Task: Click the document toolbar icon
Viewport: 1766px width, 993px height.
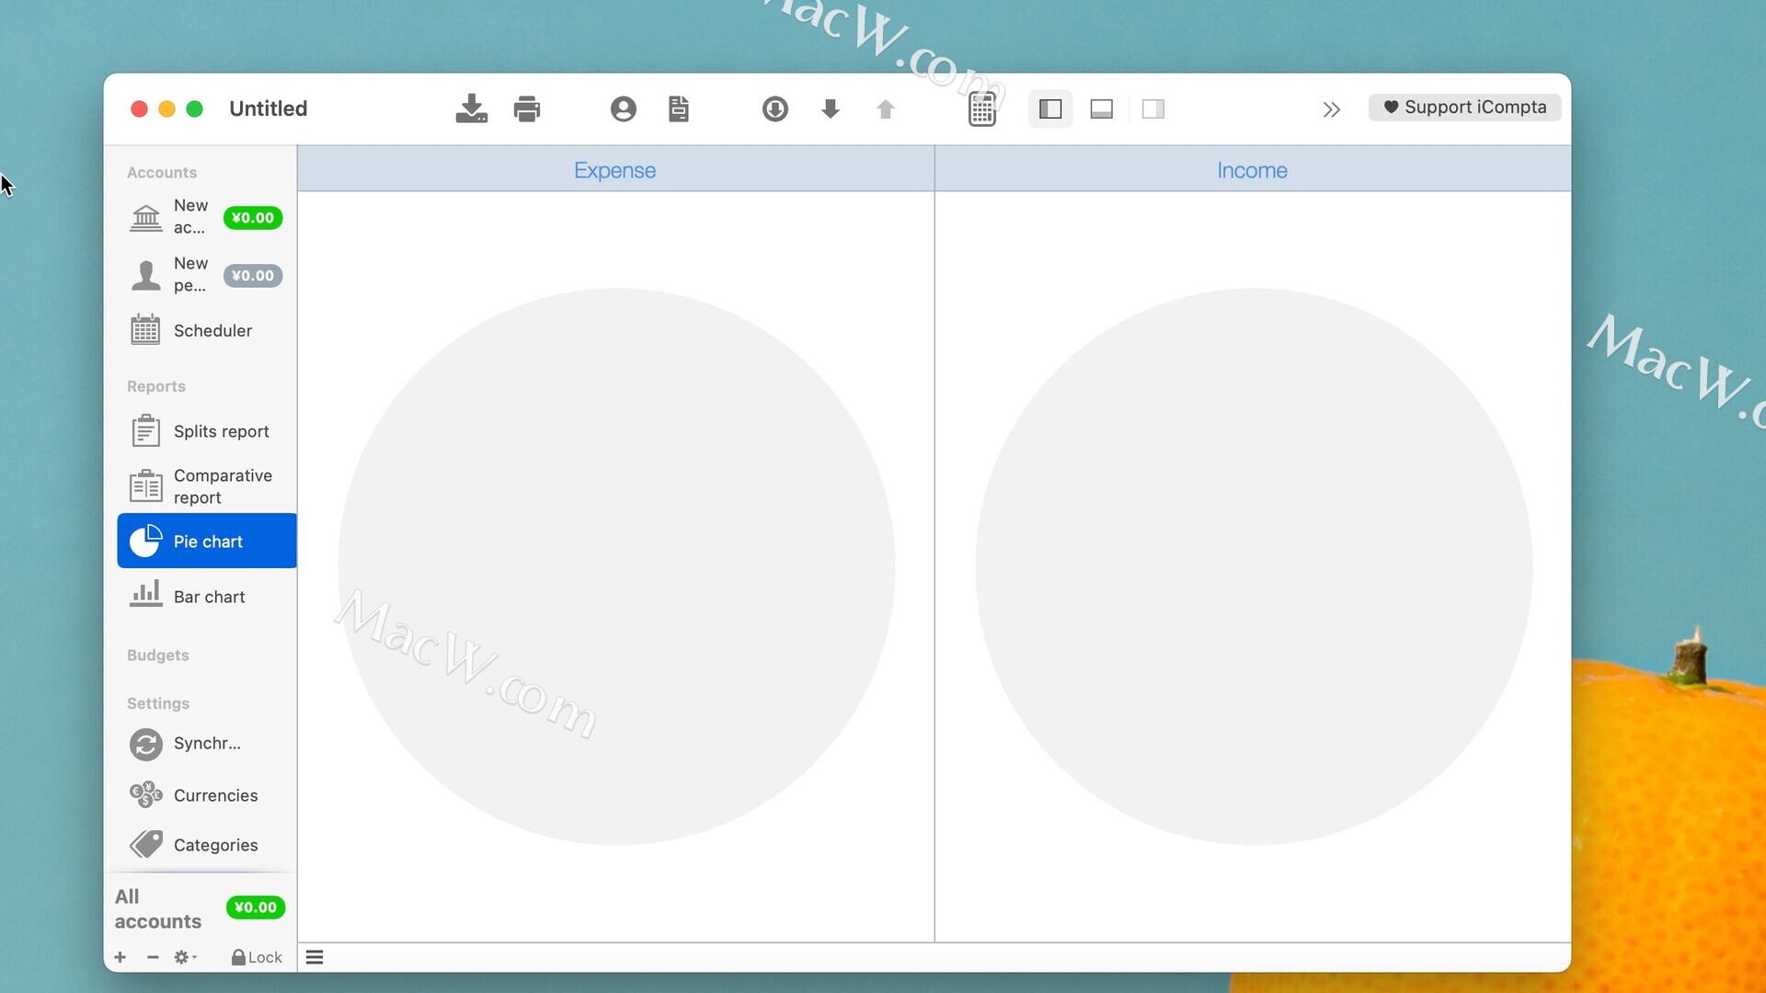Action: coord(679,108)
